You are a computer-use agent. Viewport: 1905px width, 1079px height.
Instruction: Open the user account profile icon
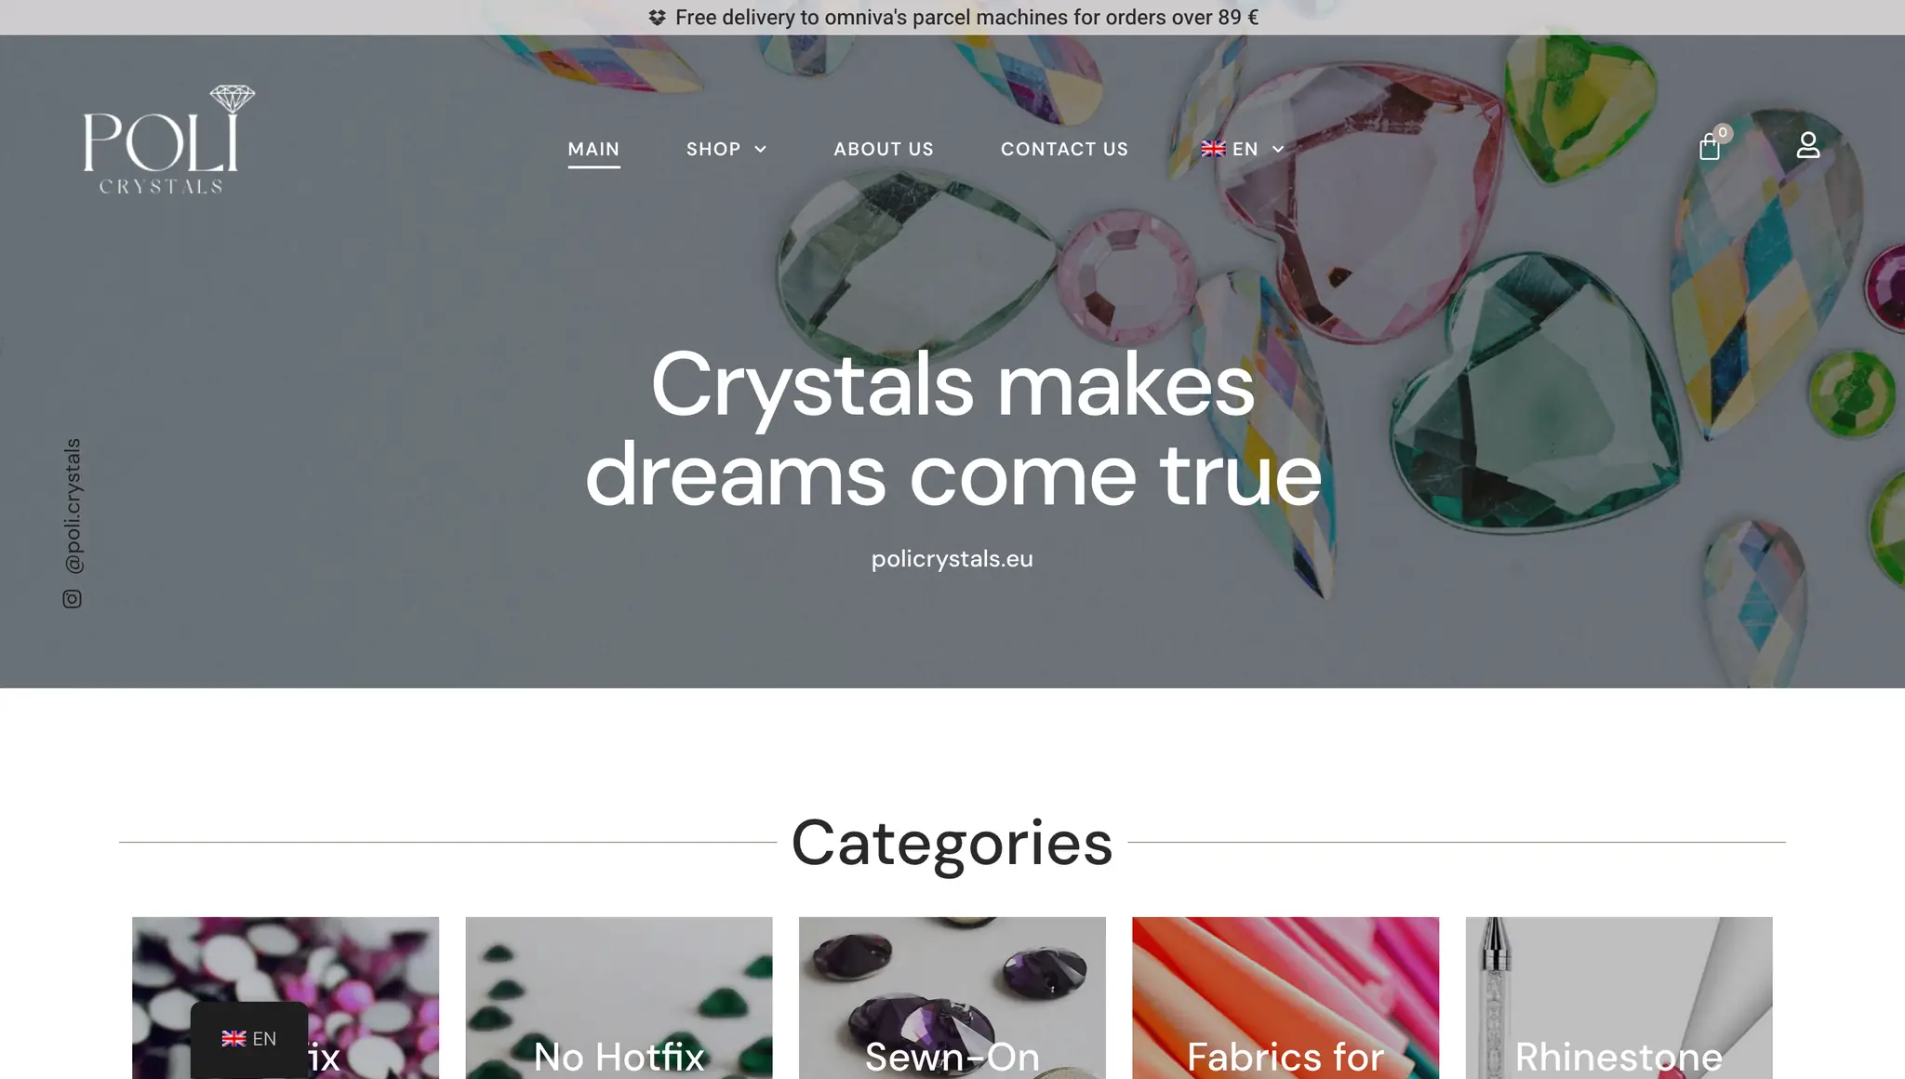click(1807, 145)
